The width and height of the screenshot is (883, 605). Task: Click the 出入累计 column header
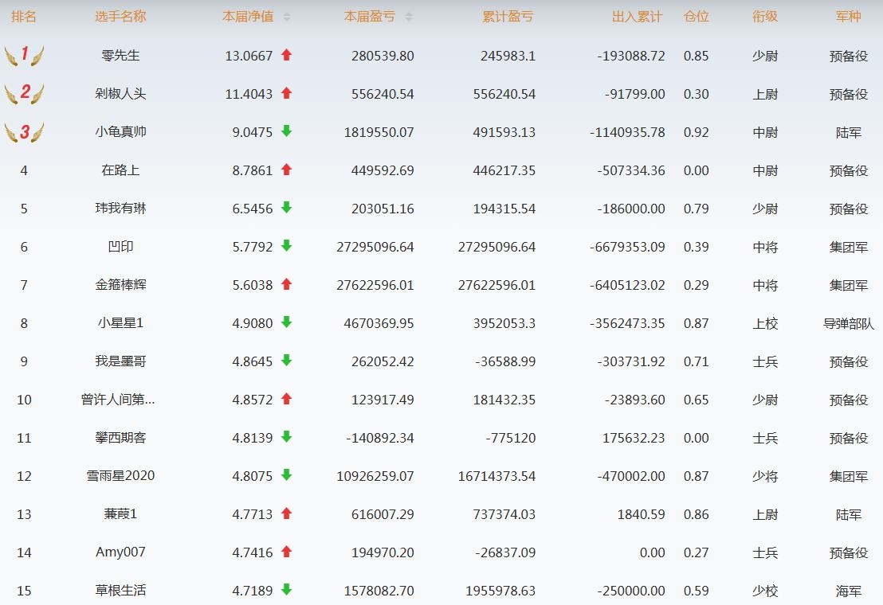tap(637, 17)
